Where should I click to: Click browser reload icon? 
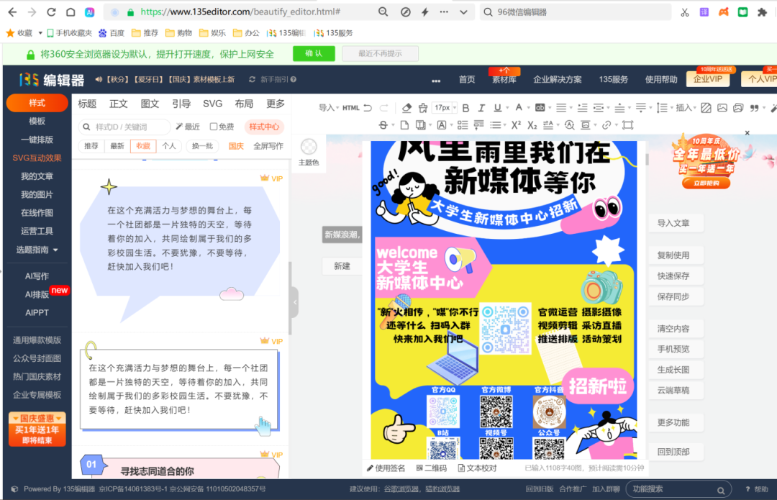(51, 12)
